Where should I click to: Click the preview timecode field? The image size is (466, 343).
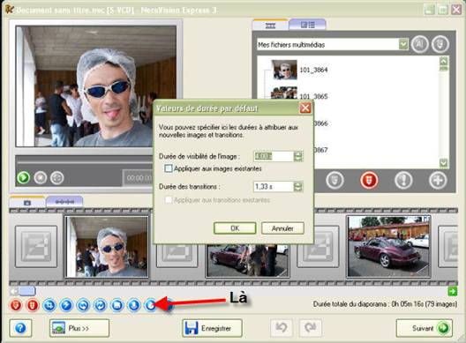[x=138, y=178]
